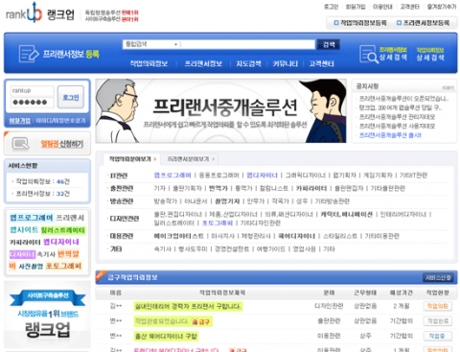Select 메이크업아티스트 category link
This screenshot has height=352, width=460.
point(179,236)
